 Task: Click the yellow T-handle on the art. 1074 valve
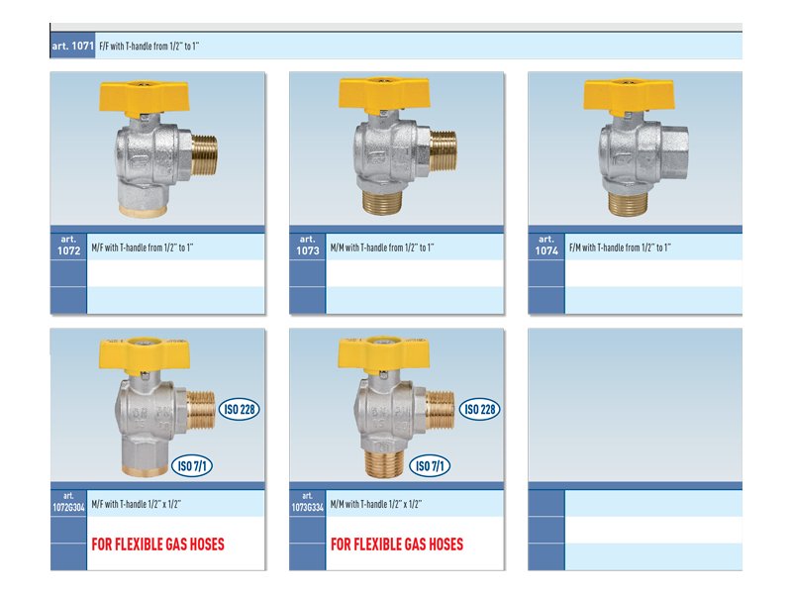coord(628,94)
